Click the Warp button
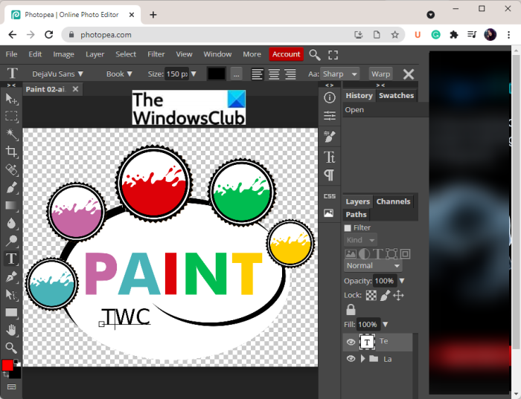 tap(380, 74)
